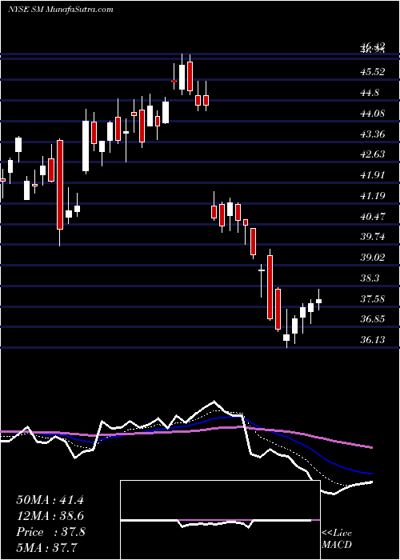
Task: Click the 43.36 price axis label
Action: [373, 134]
